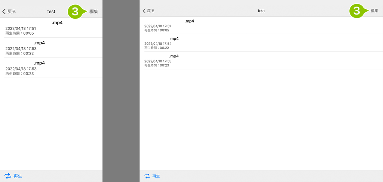Click 再生時間：00:22 in the right panel
This screenshot has height=182, width=383.
(x=157, y=48)
